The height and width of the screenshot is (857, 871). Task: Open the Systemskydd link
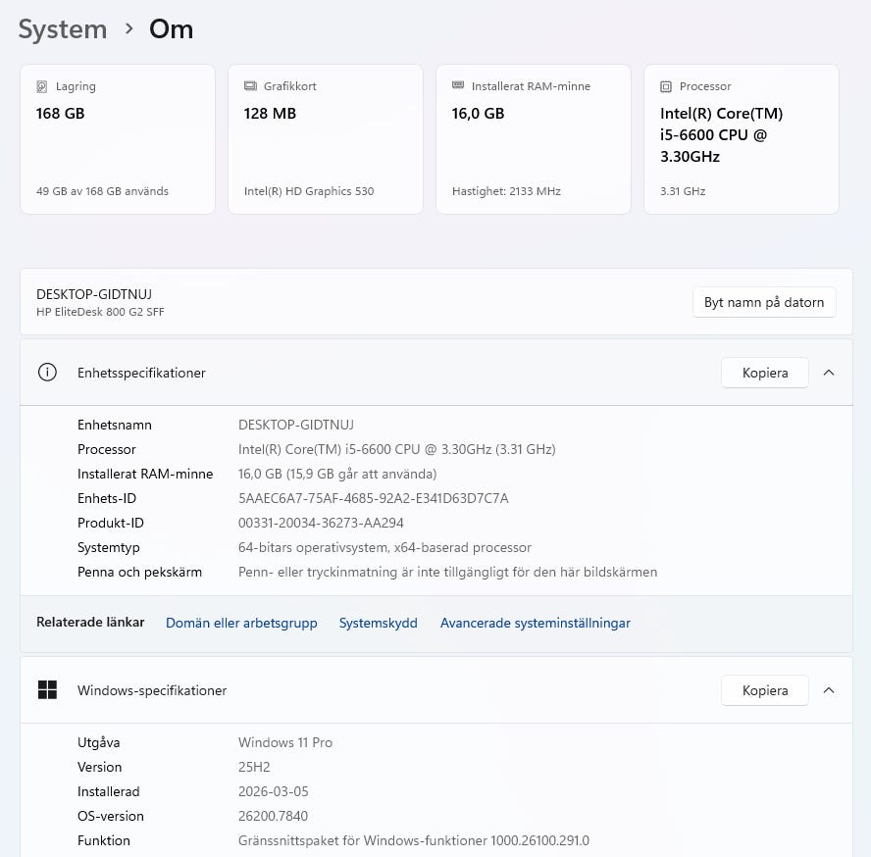tap(378, 623)
